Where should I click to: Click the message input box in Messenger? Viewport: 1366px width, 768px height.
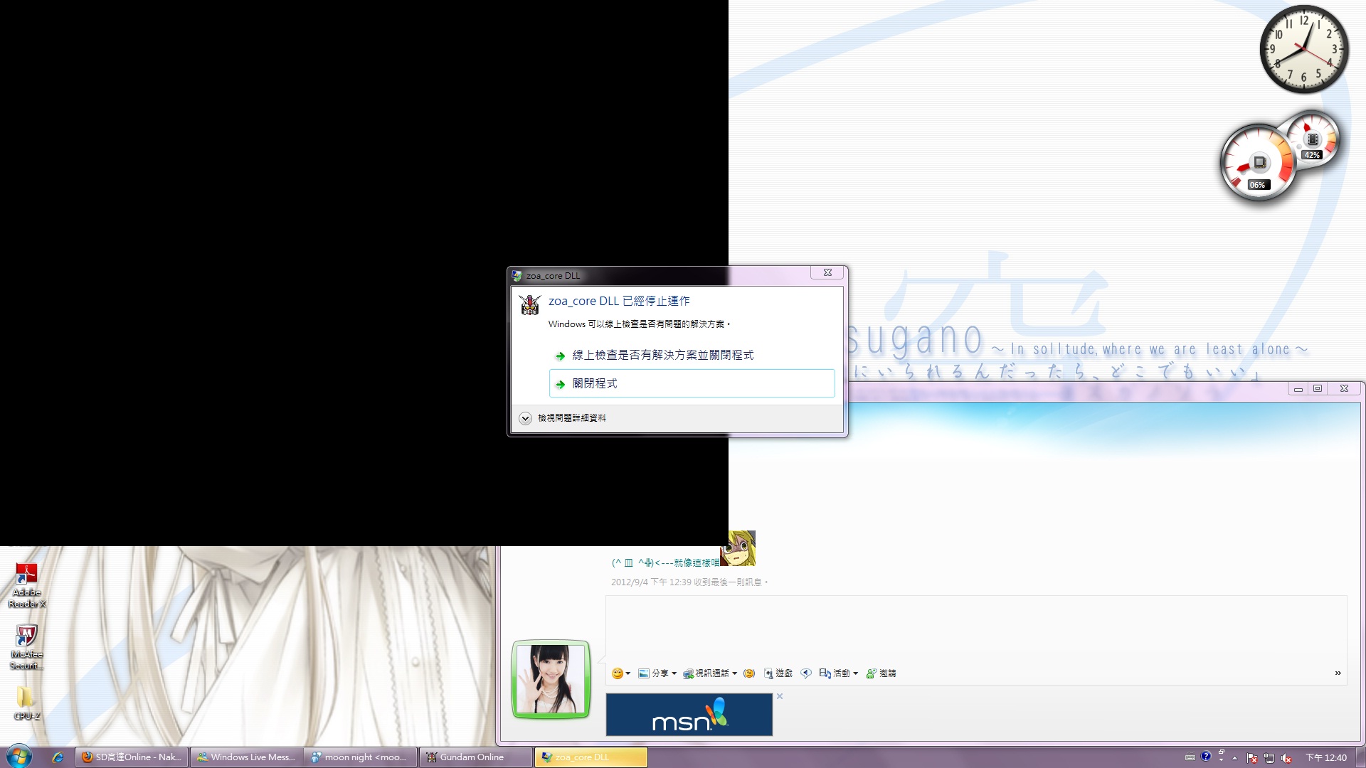click(x=976, y=629)
